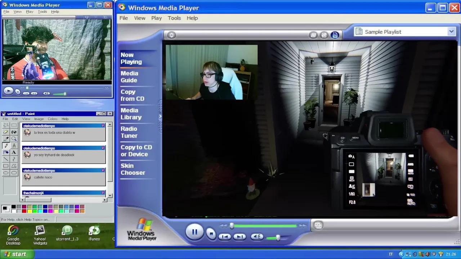Adjust the large player's volume slider
Screen dimensions: 461x259
pyautogui.click(x=278, y=238)
